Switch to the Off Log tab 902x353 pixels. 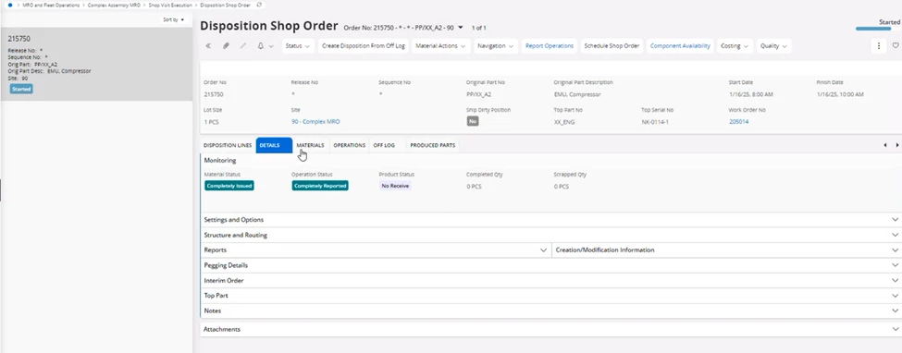click(x=384, y=145)
